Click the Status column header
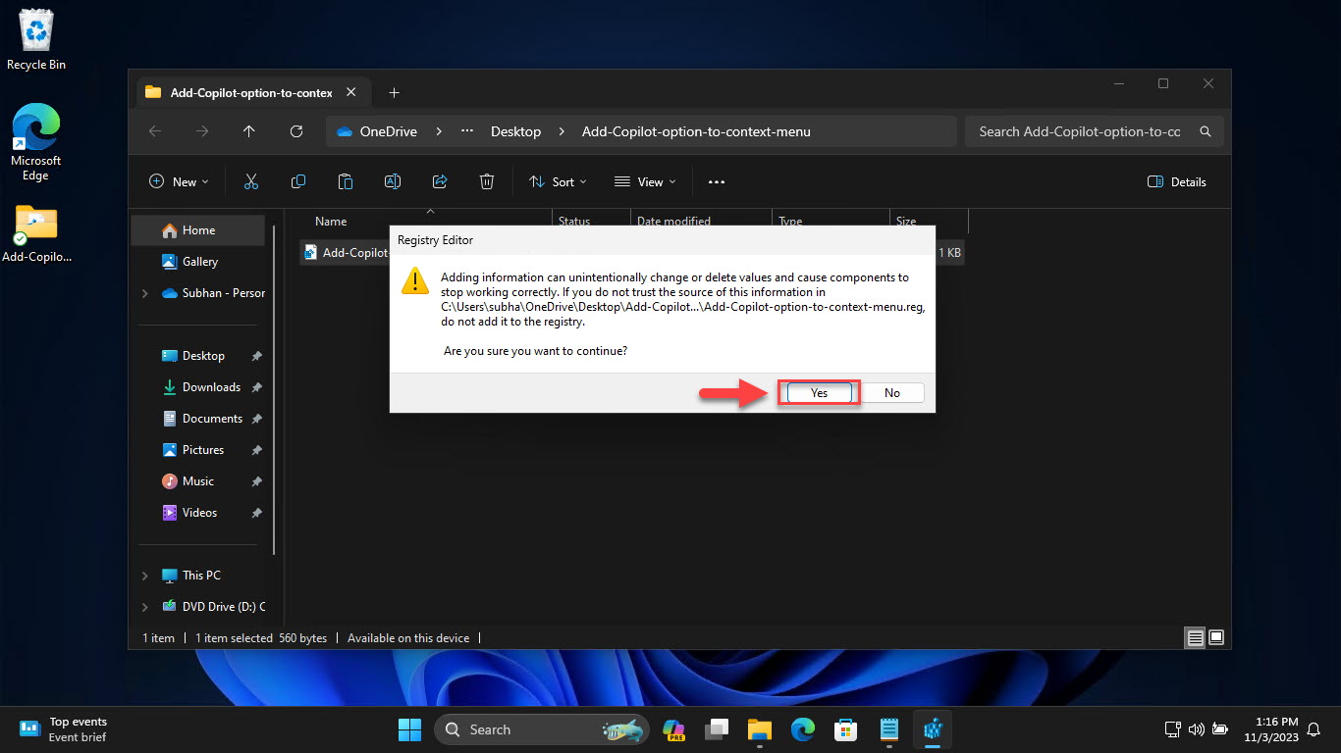 coord(574,222)
